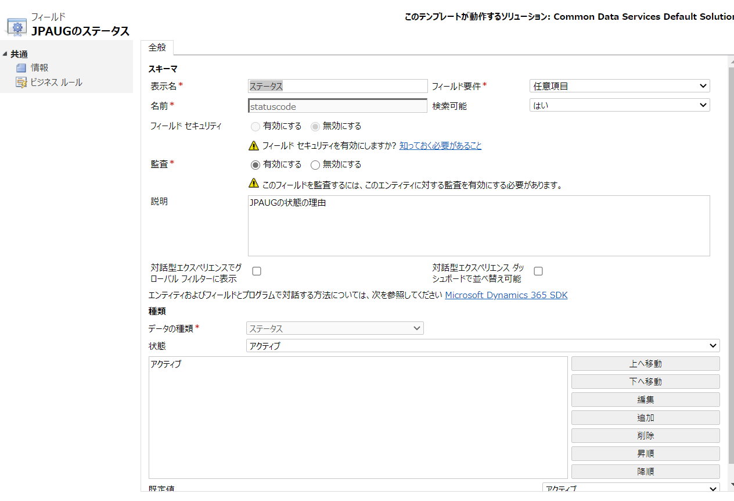Collapse the 共通 section triangle
The image size is (734, 501).
(5, 54)
